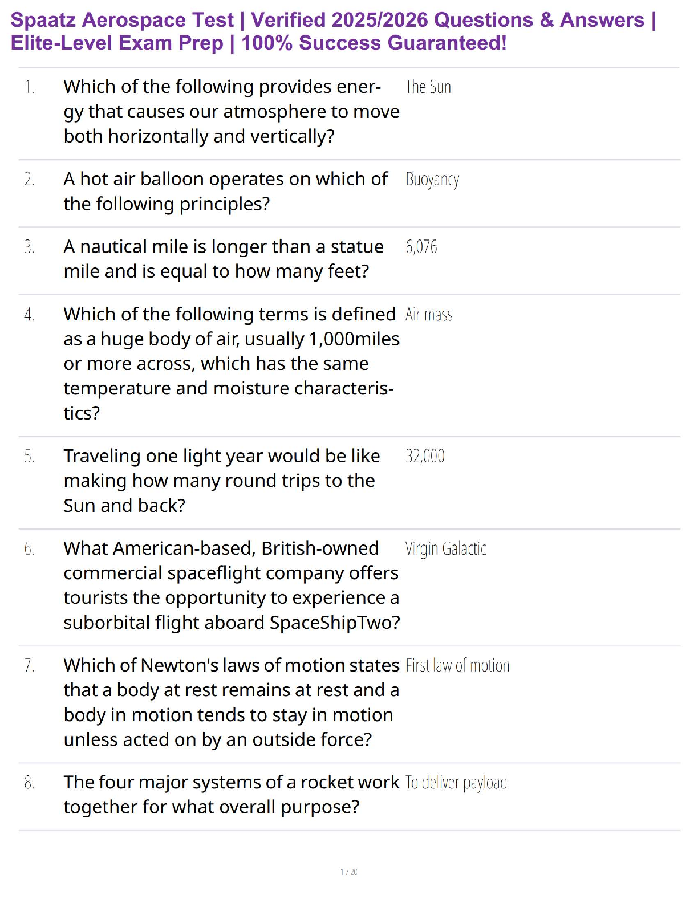Click the item number 8 label

pyautogui.click(x=29, y=783)
